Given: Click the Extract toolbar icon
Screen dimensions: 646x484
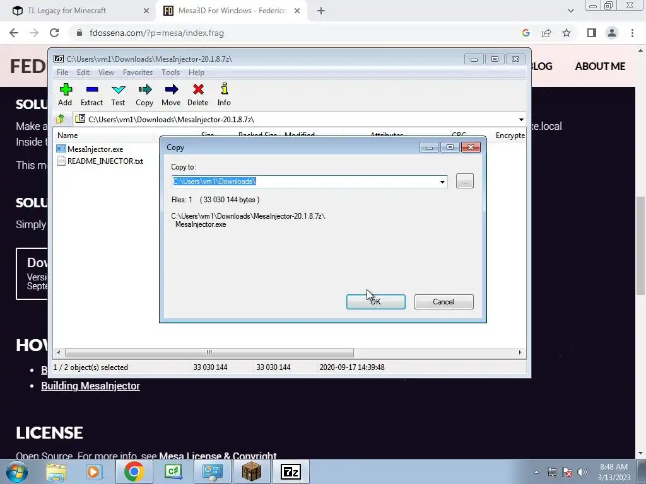Looking at the screenshot, I should [91, 95].
